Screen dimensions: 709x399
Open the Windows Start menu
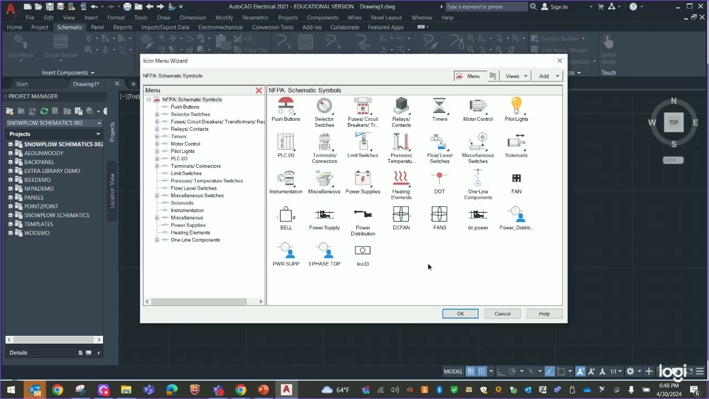11,390
